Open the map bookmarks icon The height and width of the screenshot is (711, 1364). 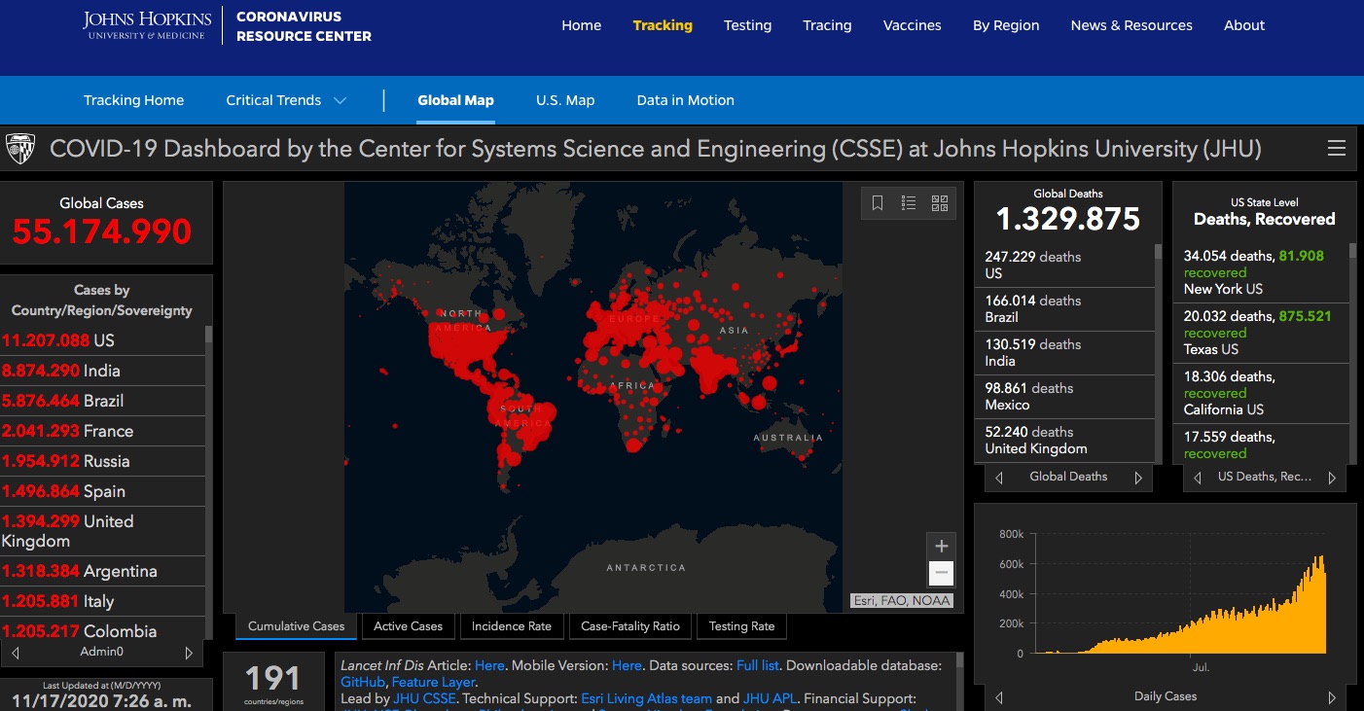point(878,203)
